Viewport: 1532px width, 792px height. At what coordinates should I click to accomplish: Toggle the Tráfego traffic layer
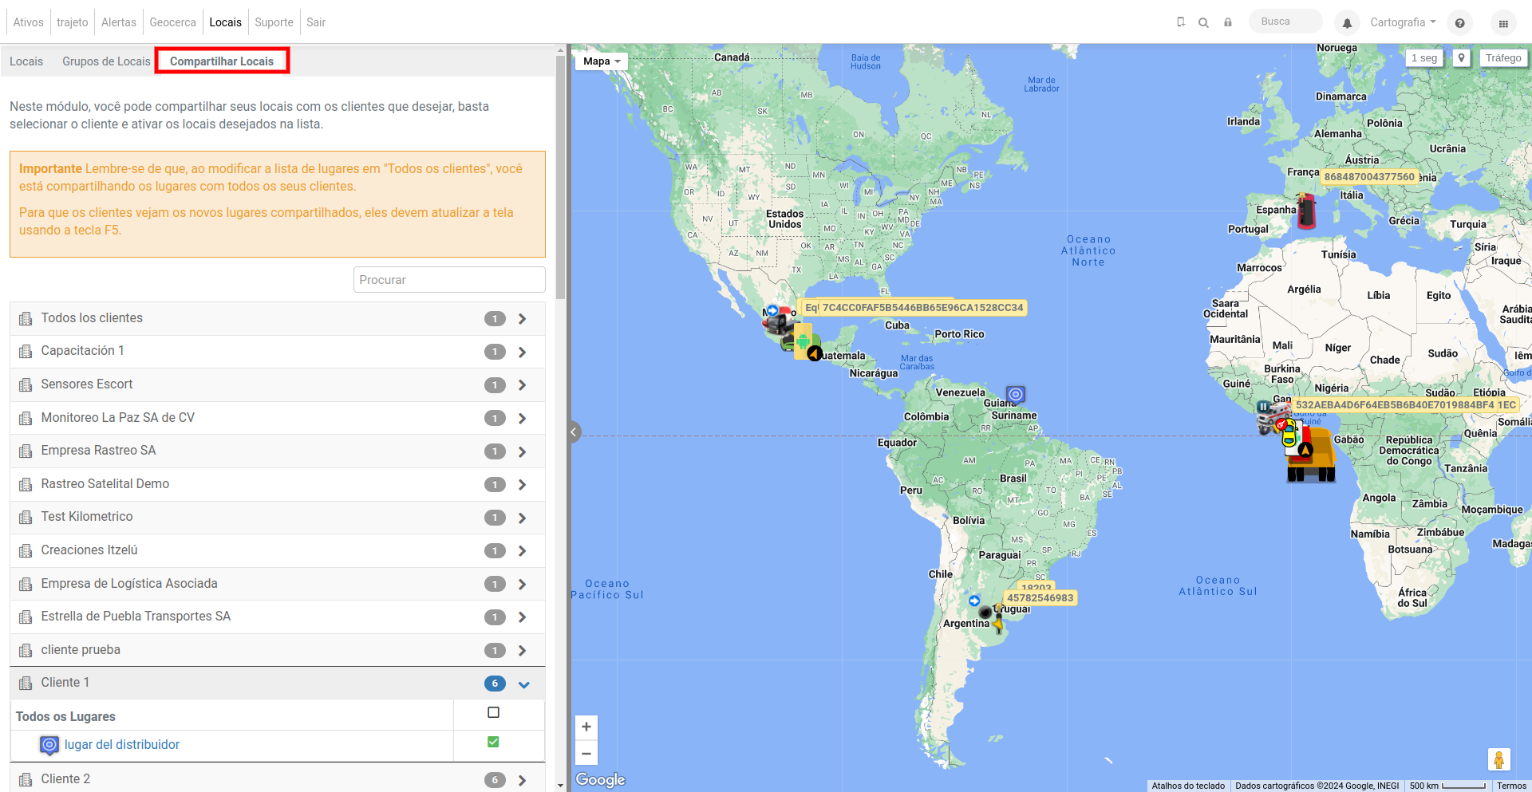(1503, 58)
